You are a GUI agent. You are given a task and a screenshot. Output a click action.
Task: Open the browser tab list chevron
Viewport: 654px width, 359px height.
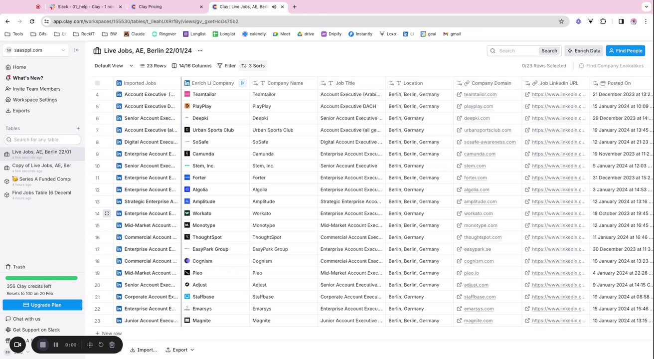(647, 7)
